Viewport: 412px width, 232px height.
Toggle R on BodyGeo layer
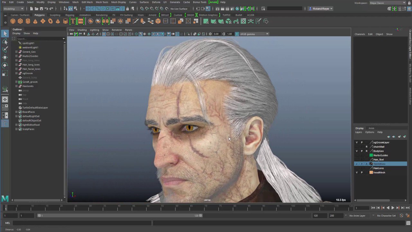(x=366, y=151)
